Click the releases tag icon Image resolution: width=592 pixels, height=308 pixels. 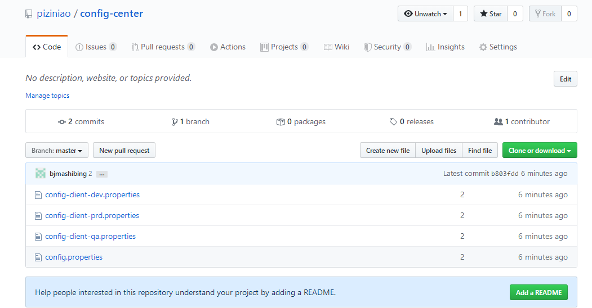pyautogui.click(x=393, y=122)
